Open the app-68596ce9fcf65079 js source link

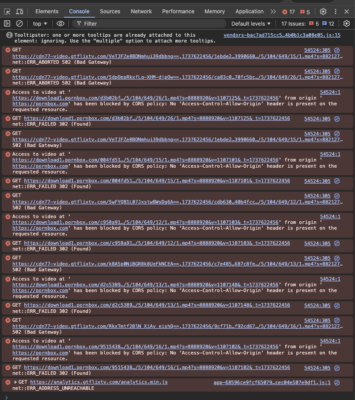pyautogui.click(x=272, y=382)
